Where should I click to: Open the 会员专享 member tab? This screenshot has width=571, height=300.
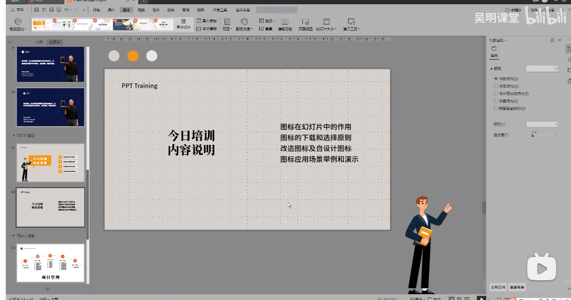coord(243,10)
